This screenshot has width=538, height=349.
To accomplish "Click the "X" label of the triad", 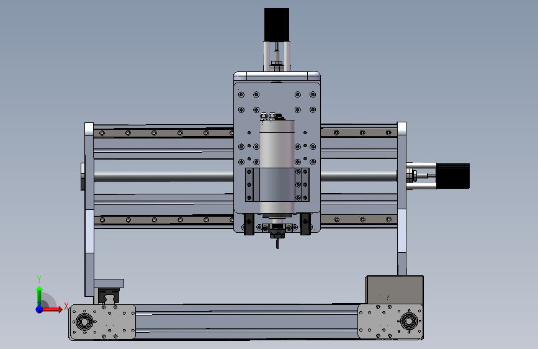I will point(66,306).
